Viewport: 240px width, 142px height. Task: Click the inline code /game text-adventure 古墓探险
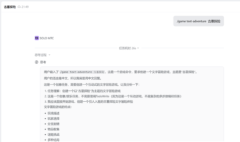(x=82, y=72)
